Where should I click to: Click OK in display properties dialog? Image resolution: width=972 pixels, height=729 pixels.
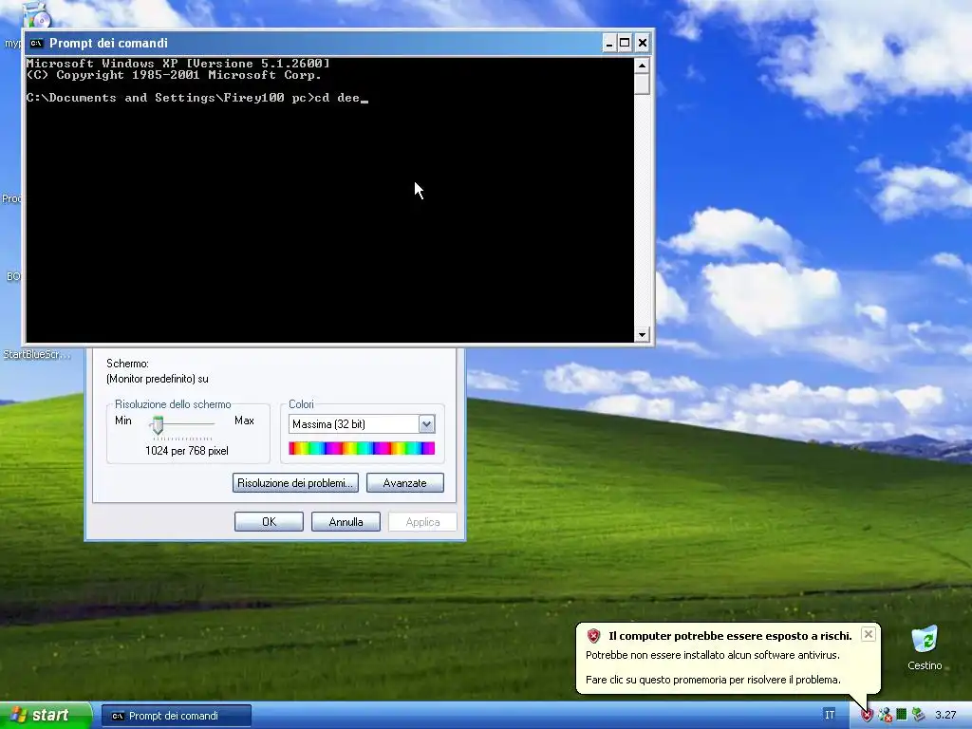tap(269, 521)
